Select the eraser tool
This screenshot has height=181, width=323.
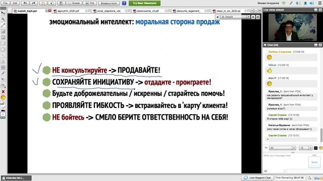(x=3, y=79)
